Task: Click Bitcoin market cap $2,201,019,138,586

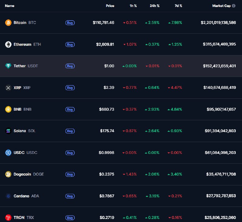Action: (x=218, y=23)
